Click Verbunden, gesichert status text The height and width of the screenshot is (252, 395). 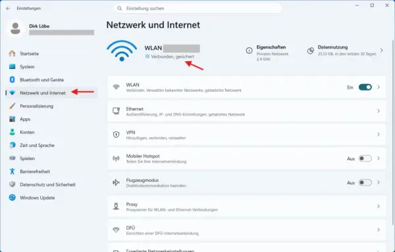click(172, 56)
